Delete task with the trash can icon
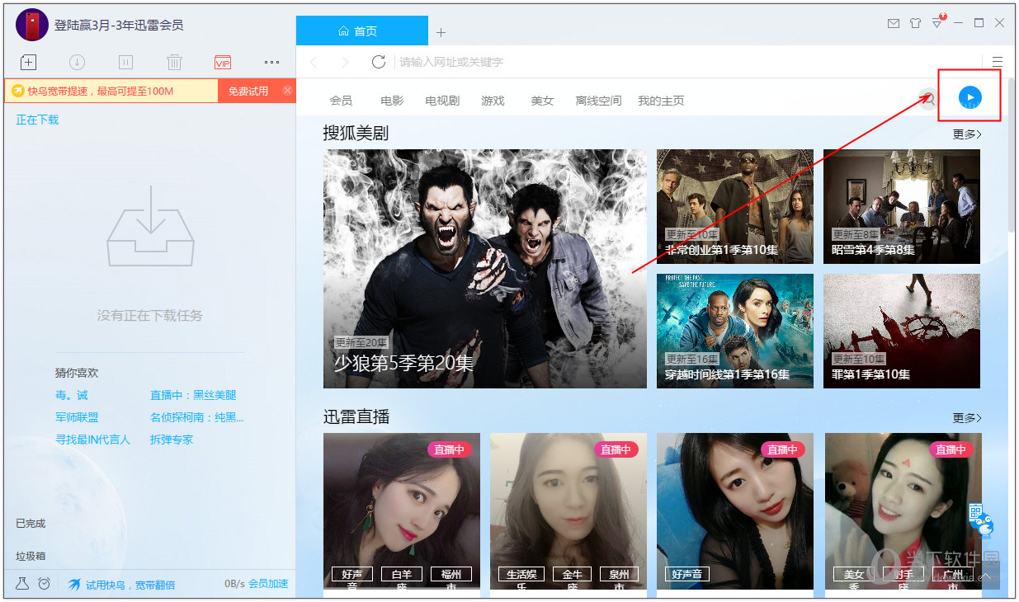 click(174, 62)
